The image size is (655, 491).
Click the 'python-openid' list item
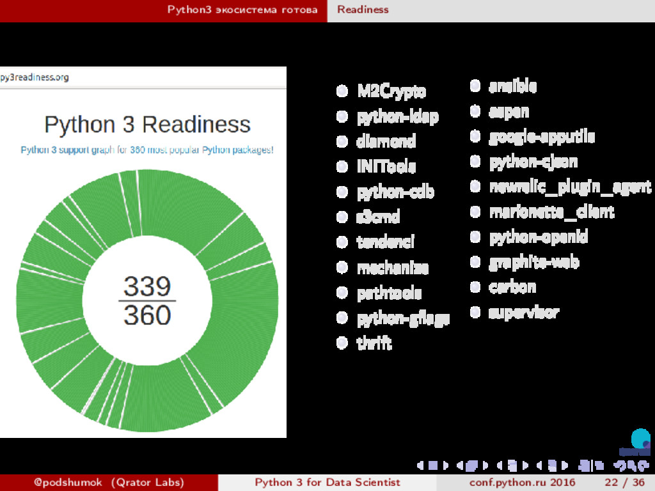(539, 237)
